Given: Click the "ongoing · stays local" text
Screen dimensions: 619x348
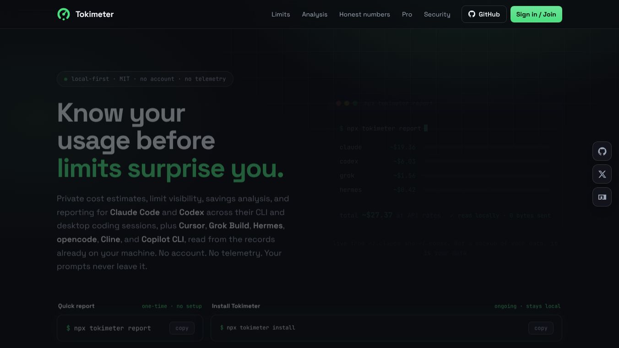Looking at the screenshot, I should click(x=527, y=306).
